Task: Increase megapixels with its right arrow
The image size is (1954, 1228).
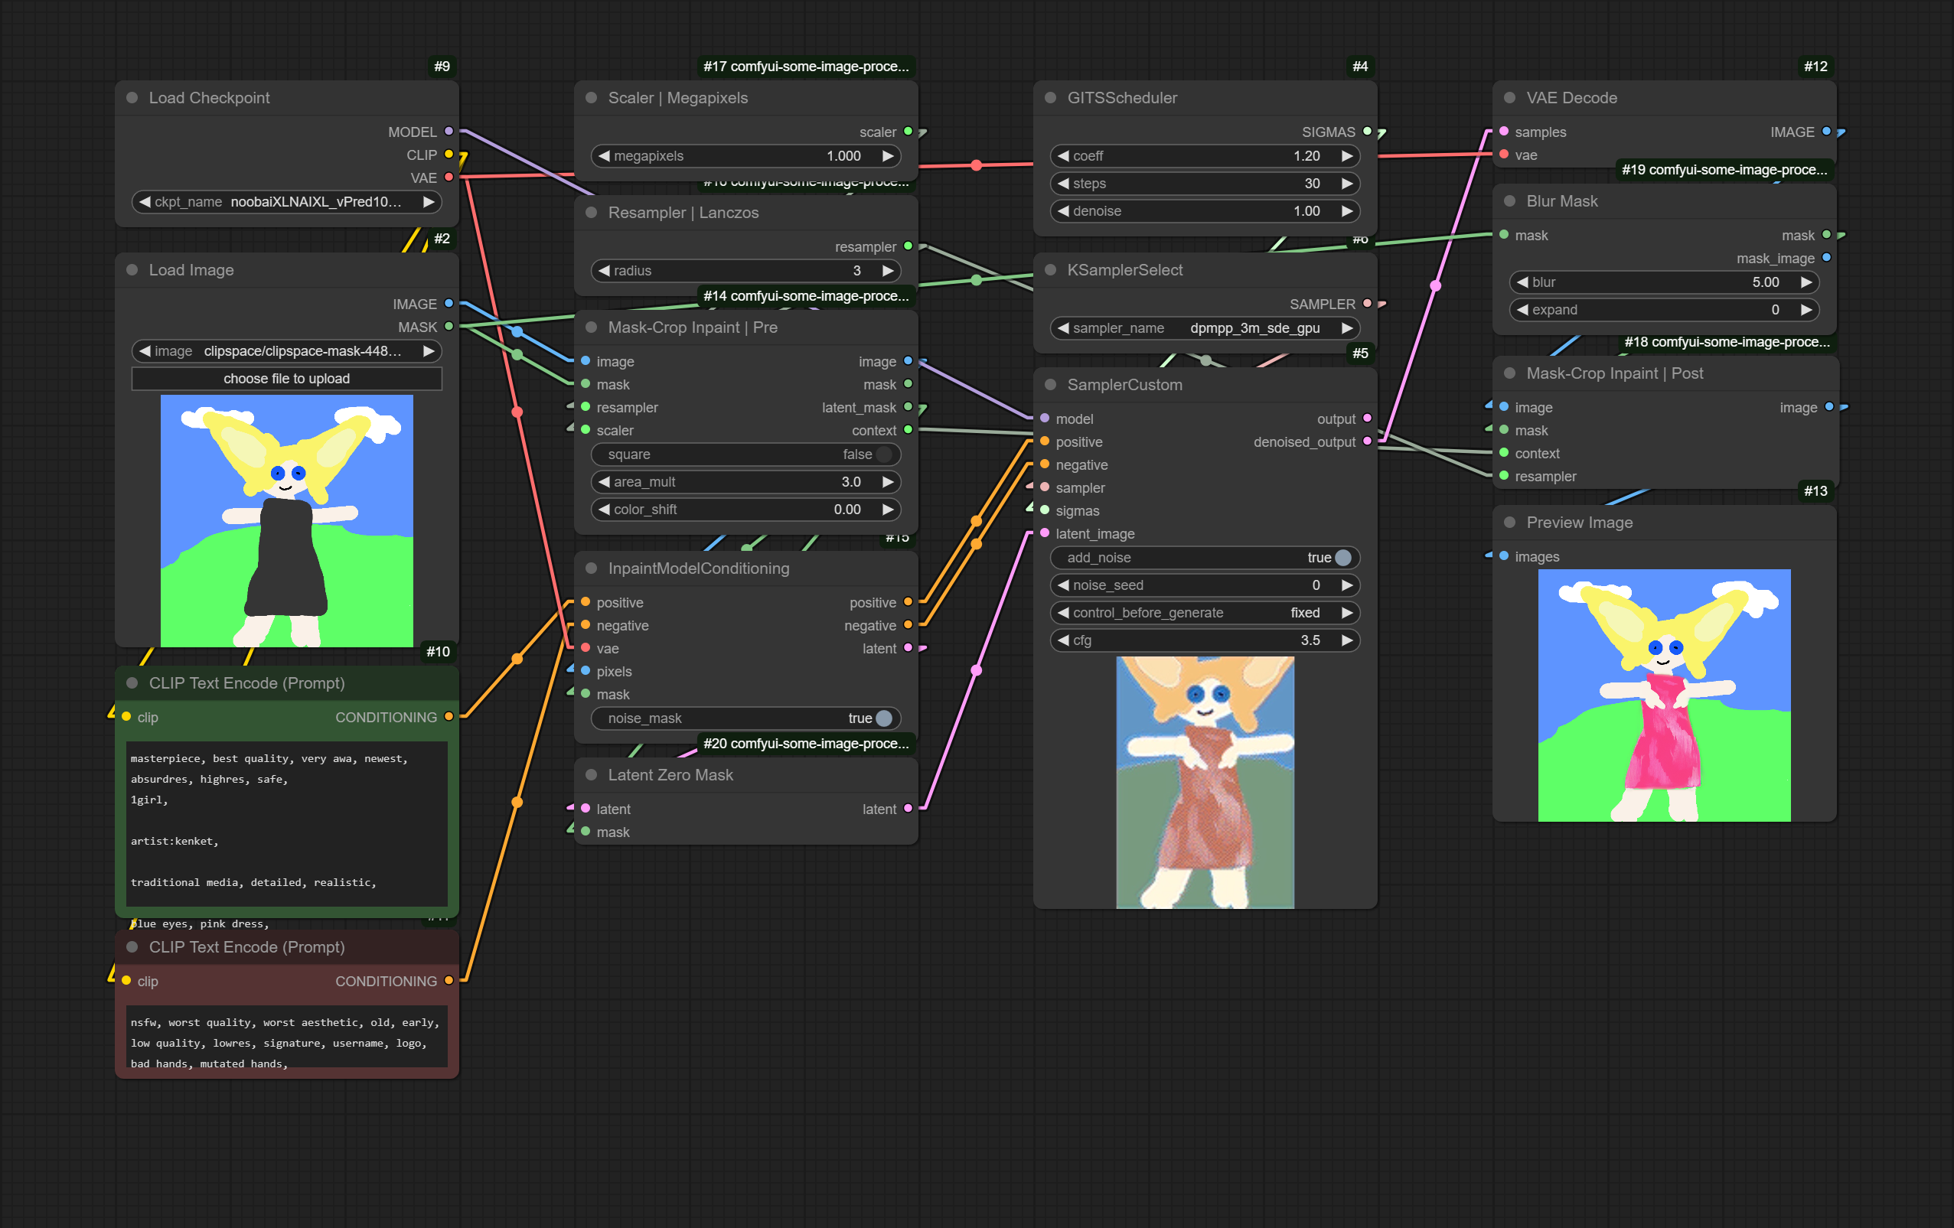Action: point(888,156)
